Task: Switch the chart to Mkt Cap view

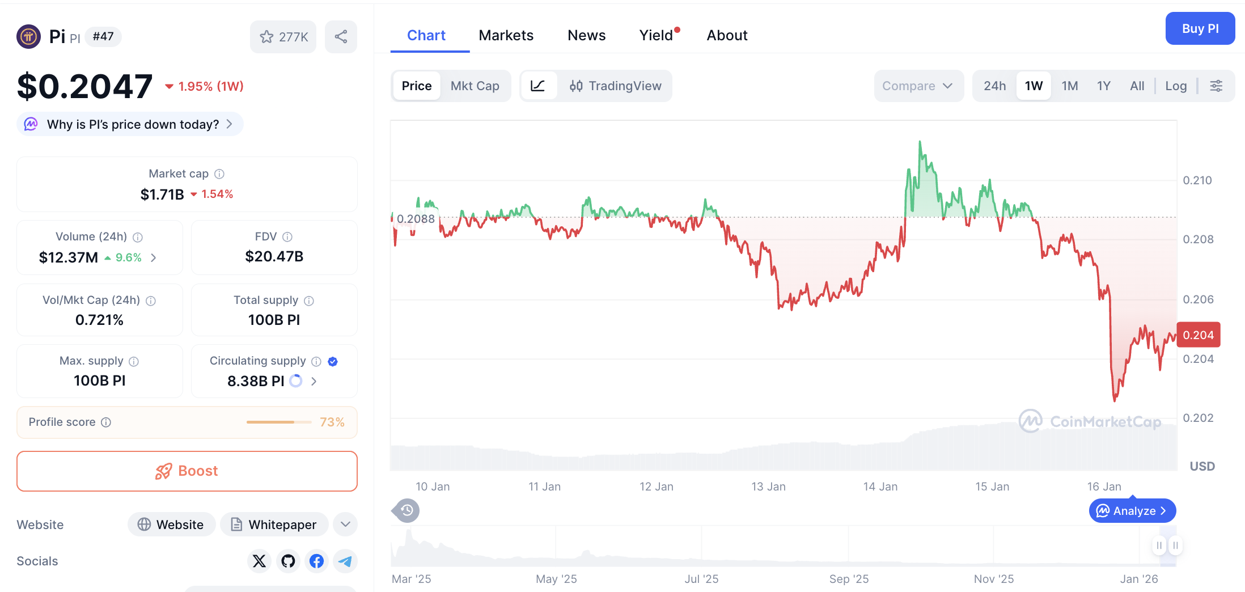Action: [475, 86]
